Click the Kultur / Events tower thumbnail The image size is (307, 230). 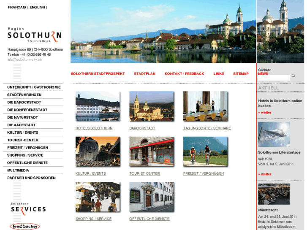98,152
